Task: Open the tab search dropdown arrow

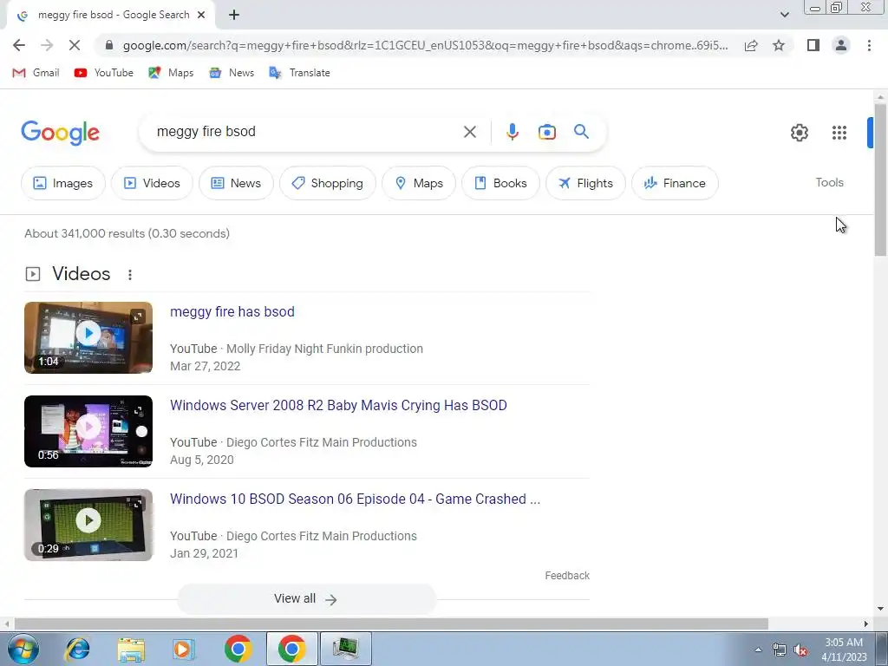Action: [784, 15]
